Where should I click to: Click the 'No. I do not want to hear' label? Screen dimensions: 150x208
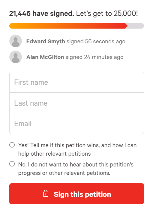click(76, 169)
